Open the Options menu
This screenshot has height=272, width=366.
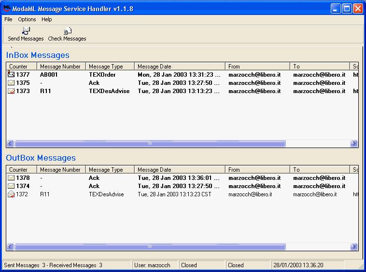[27, 19]
